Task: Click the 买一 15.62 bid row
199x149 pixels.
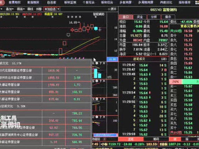Action: point(184,86)
